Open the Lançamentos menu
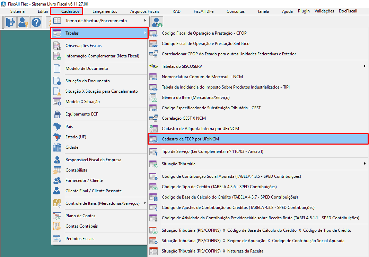This screenshot has height=257, width=369. (105, 11)
